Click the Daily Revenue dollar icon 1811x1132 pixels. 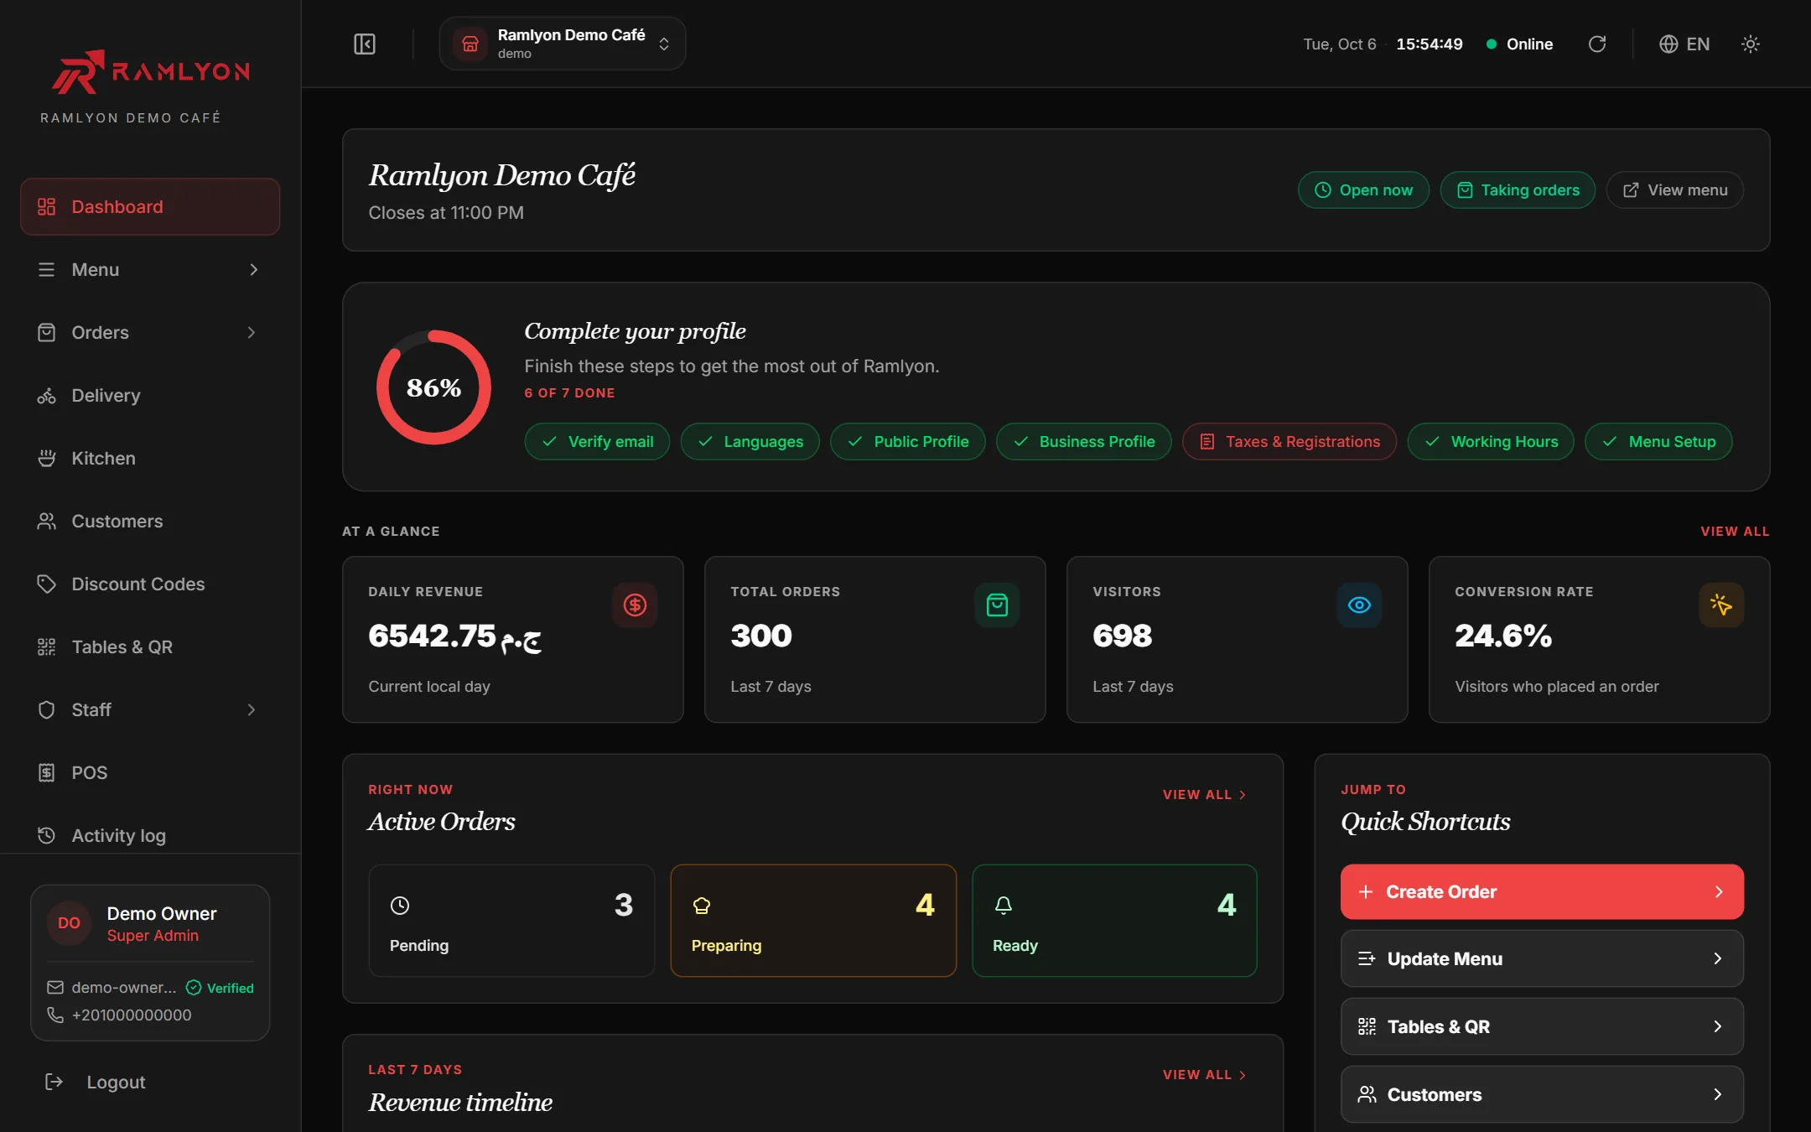(635, 605)
